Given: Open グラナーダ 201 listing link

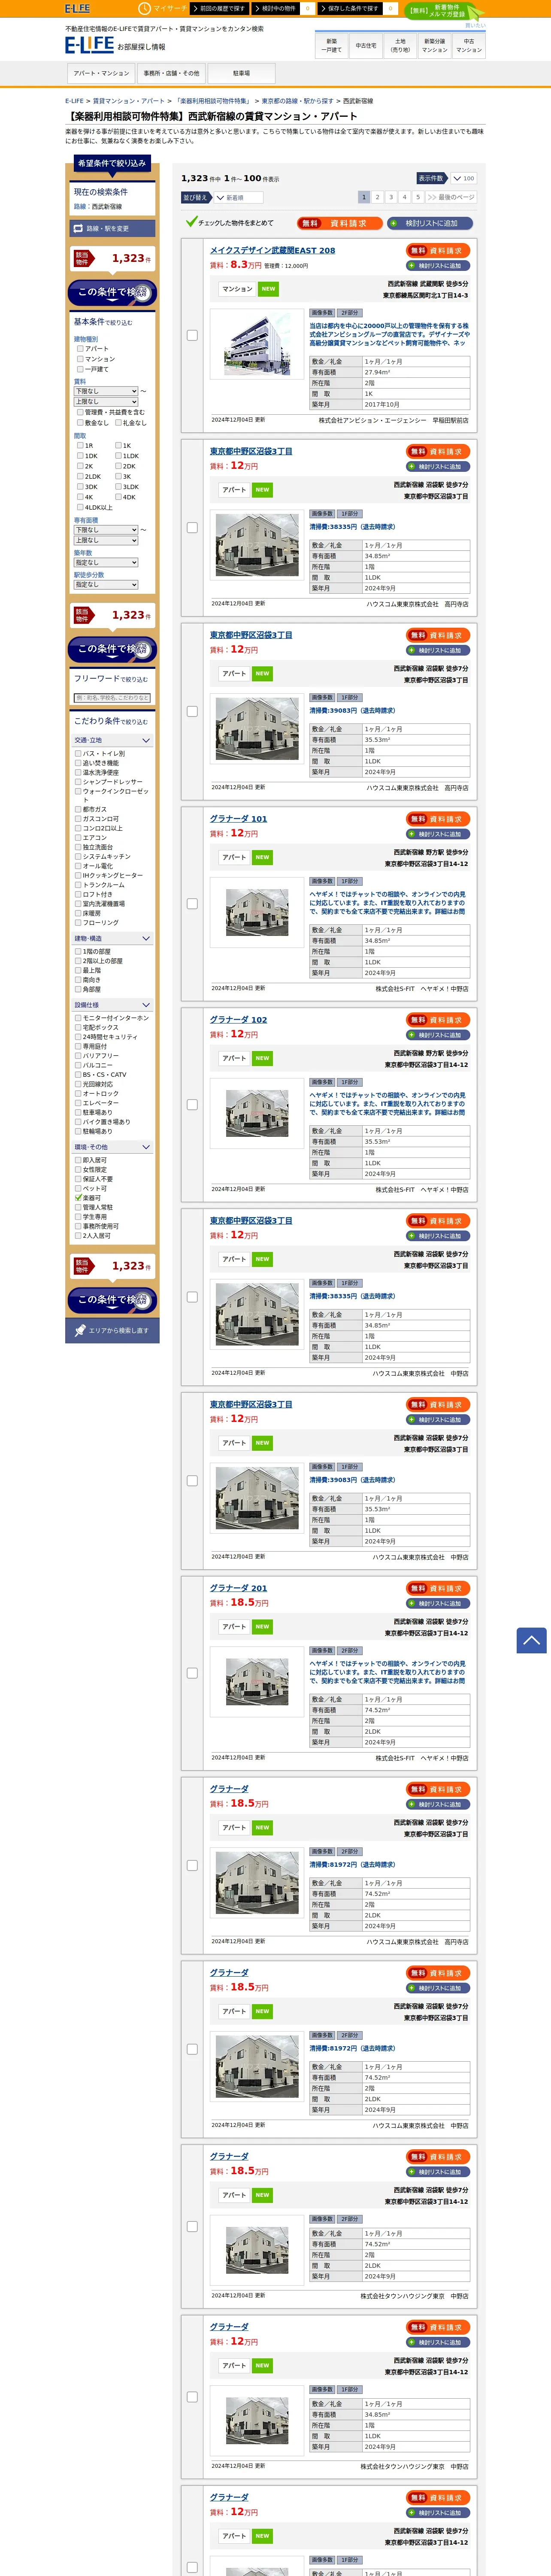Looking at the screenshot, I should click(238, 1588).
